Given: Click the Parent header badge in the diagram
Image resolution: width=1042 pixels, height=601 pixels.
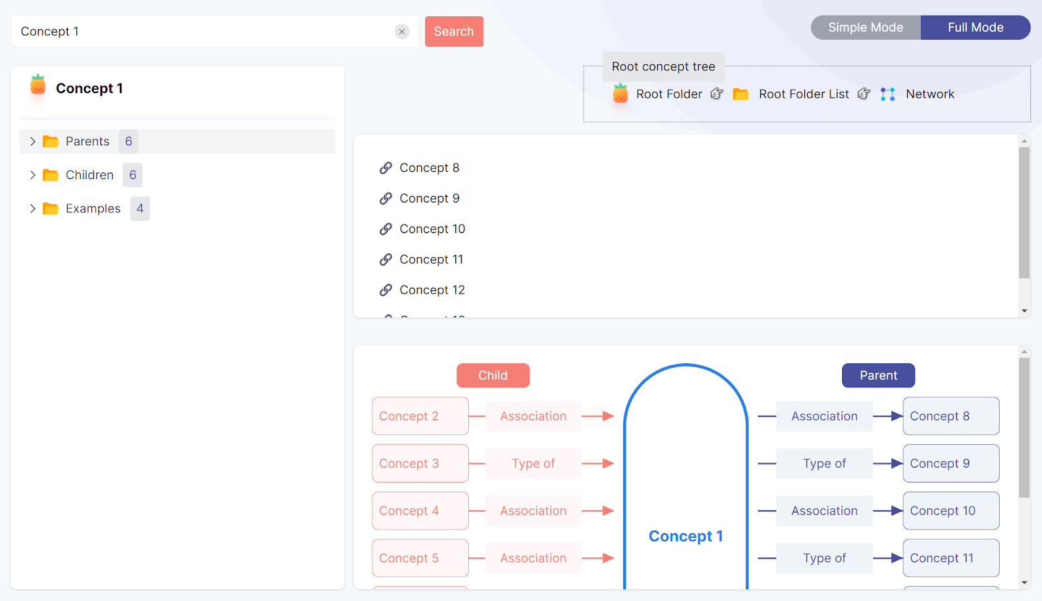Looking at the screenshot, I should [879, 376].
